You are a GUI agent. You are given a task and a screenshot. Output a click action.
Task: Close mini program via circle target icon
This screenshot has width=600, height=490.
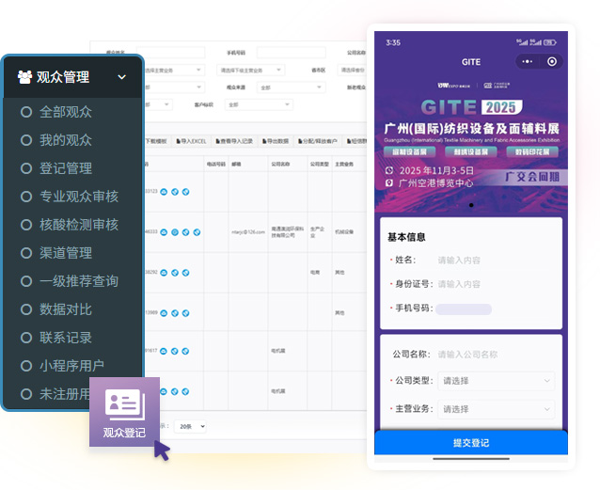point(552,62)
